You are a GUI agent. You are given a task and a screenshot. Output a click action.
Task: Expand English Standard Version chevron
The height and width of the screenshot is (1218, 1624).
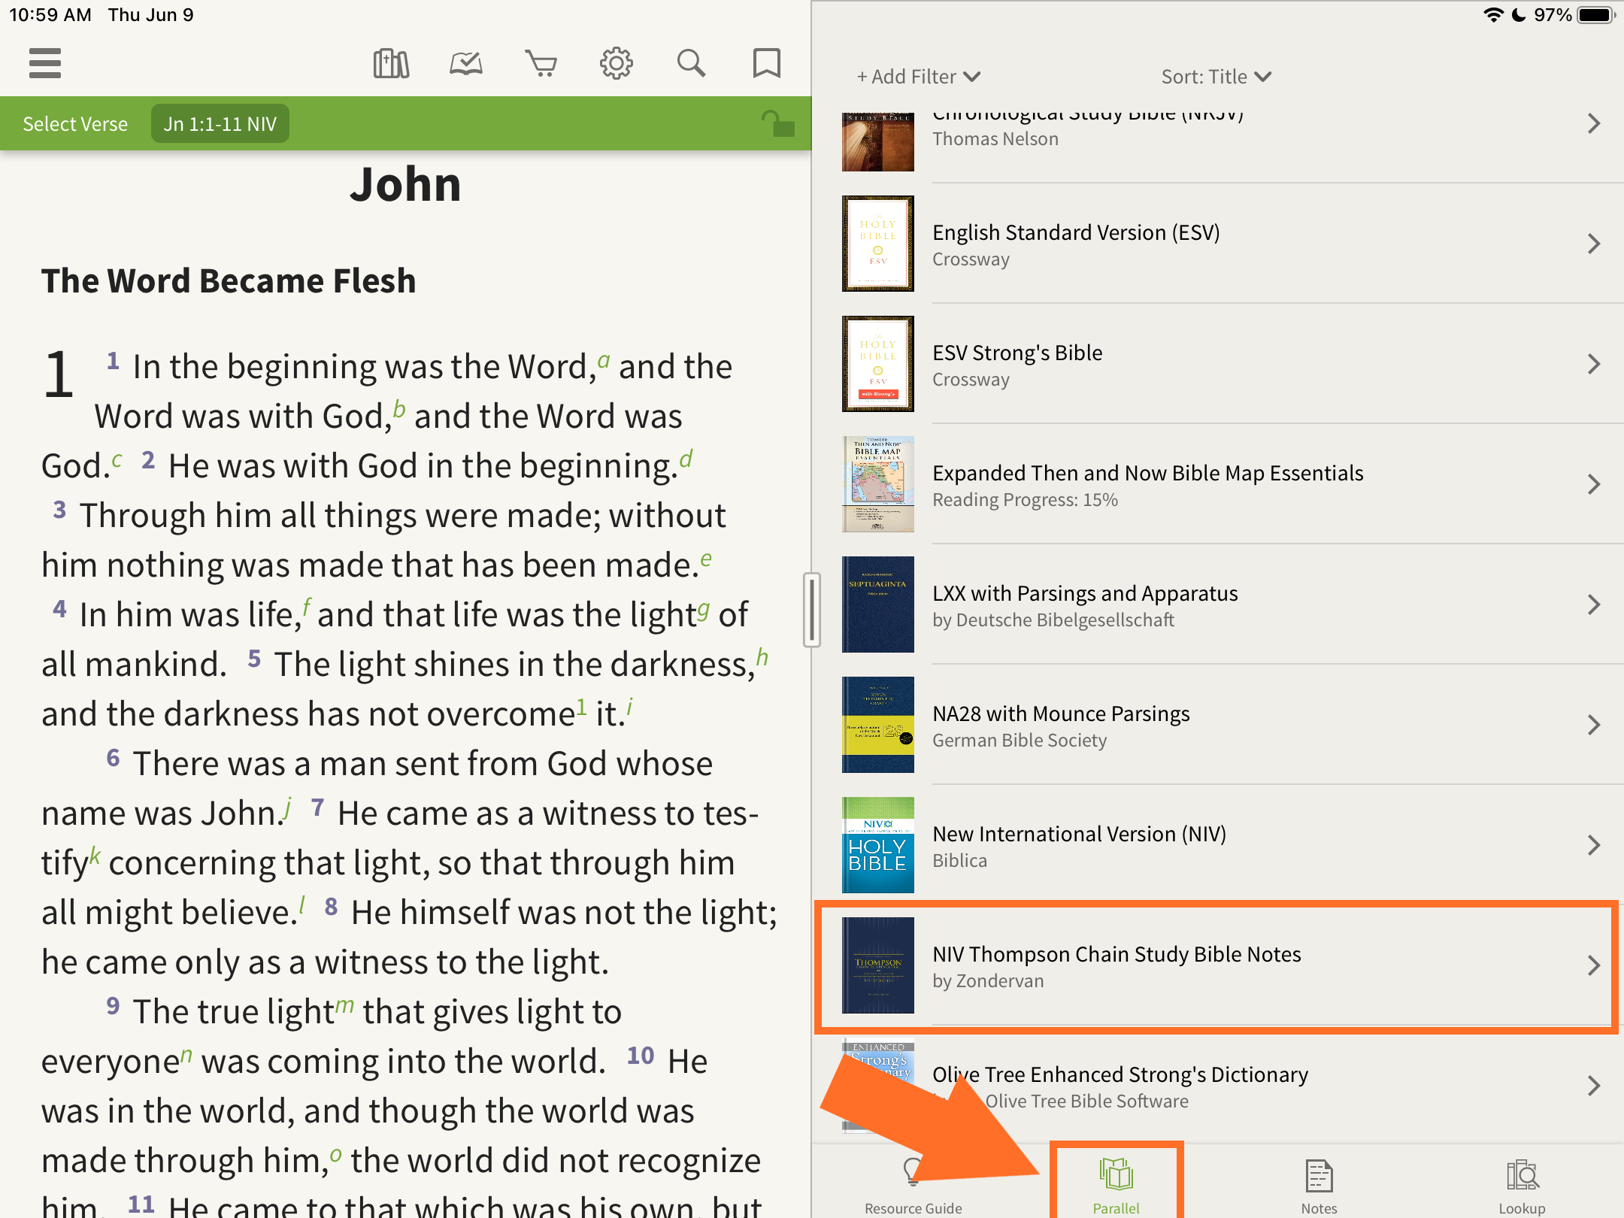tap(1593, 244)
